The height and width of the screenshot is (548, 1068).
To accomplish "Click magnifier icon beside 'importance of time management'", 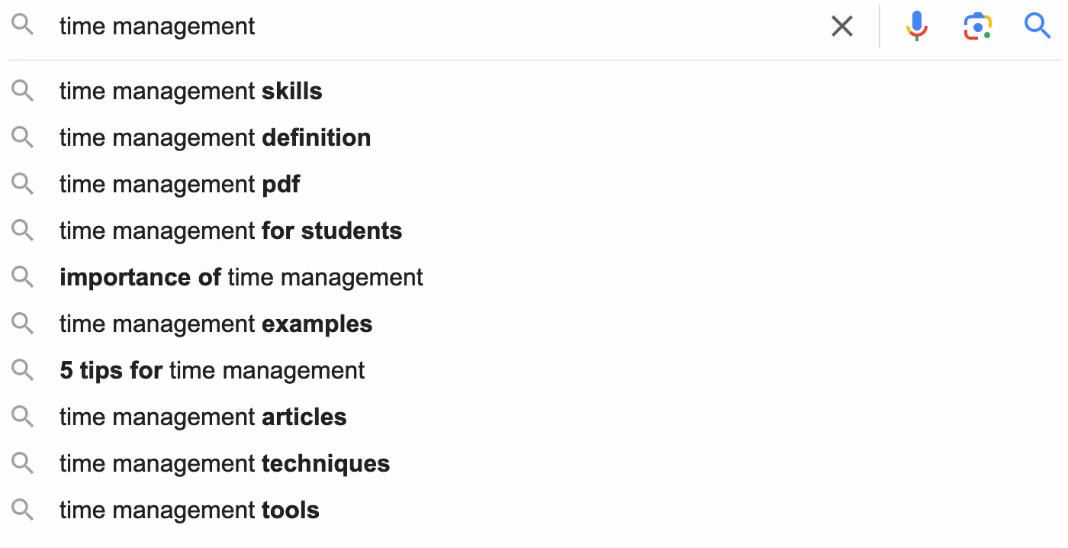I will click(23, 278).
